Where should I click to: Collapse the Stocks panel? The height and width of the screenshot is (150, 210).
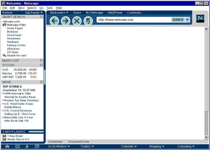point(41,65)
